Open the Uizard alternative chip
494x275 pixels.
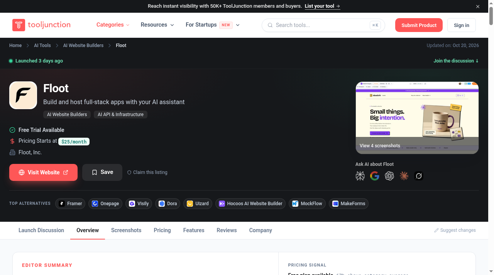pyautogui.click(x=198, y=204)
